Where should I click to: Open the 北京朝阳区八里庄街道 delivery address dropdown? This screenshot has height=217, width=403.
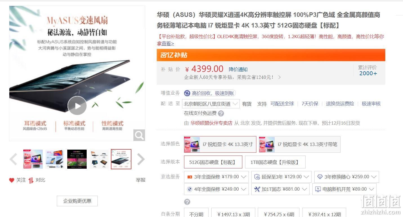pos(211,104)
